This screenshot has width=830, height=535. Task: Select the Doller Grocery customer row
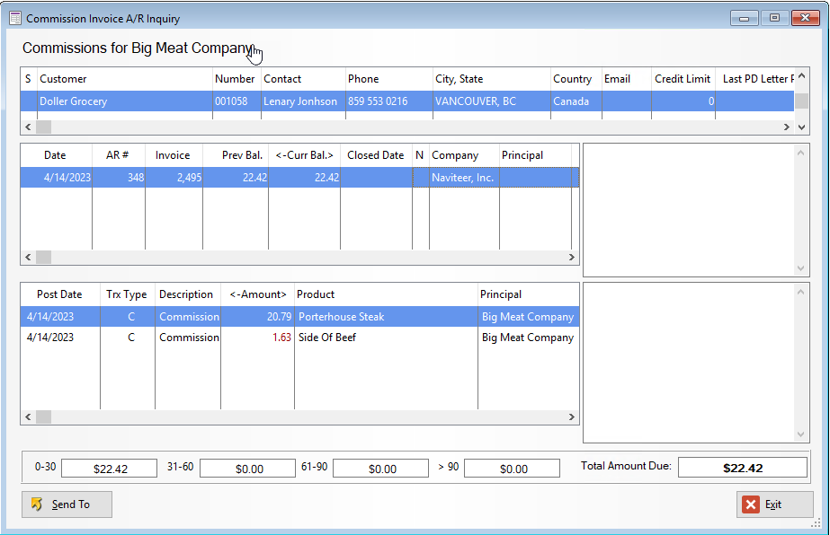click(x=407, y=101)
